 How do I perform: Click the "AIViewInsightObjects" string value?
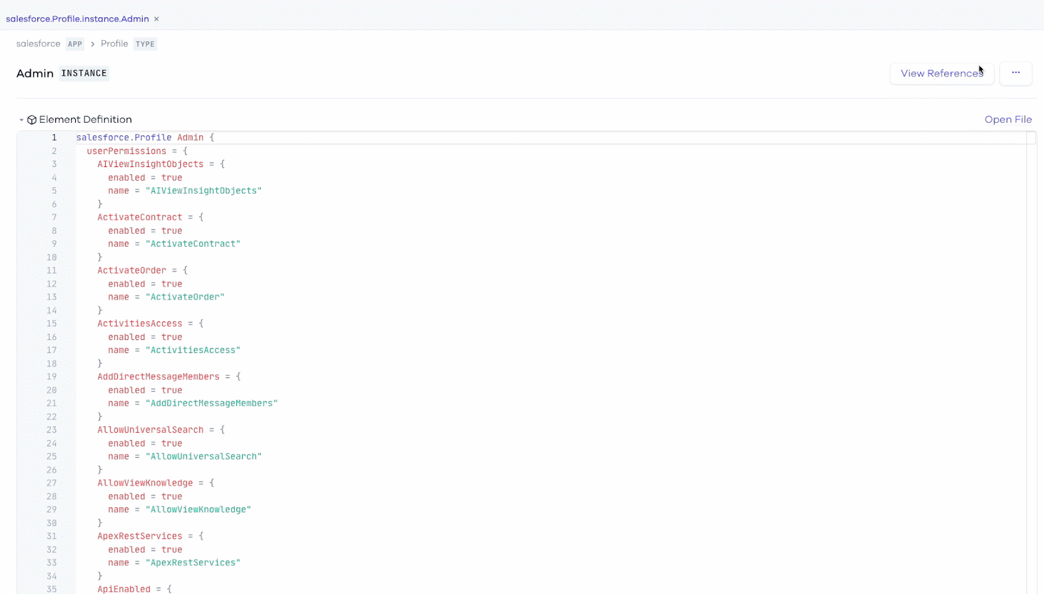click(x=203, y=191)
